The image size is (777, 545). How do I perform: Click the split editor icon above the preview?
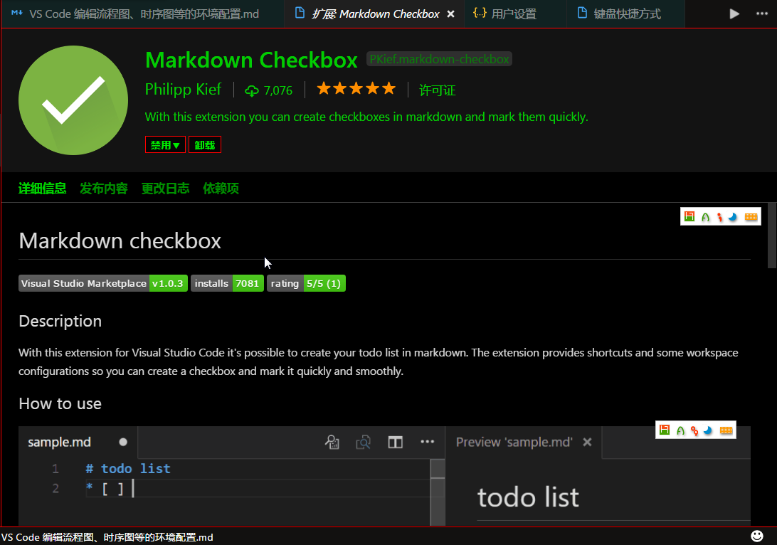point(395,442)
